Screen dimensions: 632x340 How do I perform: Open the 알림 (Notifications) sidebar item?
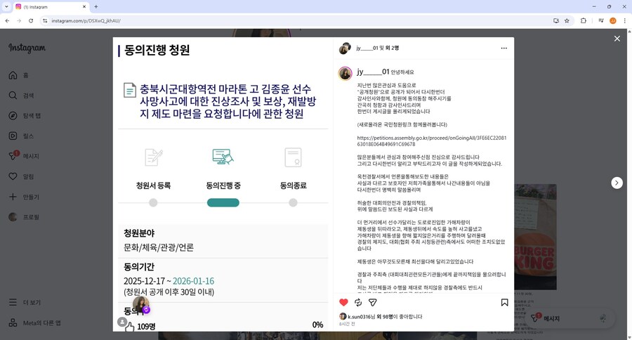[x=21, y=176]
